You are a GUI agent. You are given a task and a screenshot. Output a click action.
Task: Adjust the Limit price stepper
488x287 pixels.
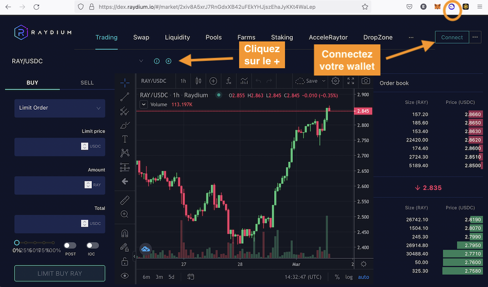(x=84, y=146)
